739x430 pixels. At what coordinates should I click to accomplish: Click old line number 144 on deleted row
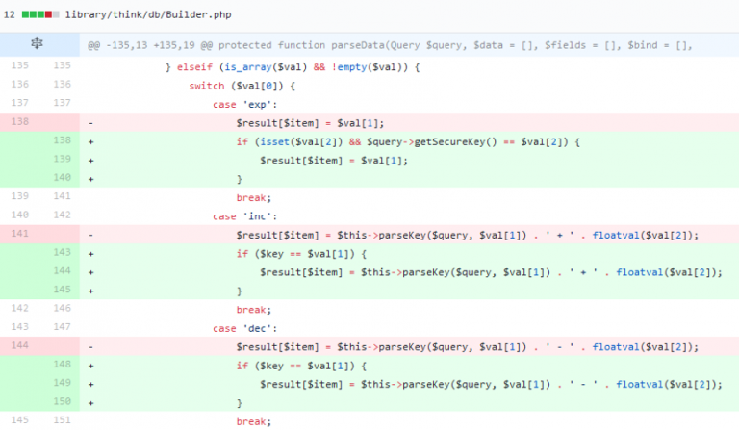(x=20, y=346)
